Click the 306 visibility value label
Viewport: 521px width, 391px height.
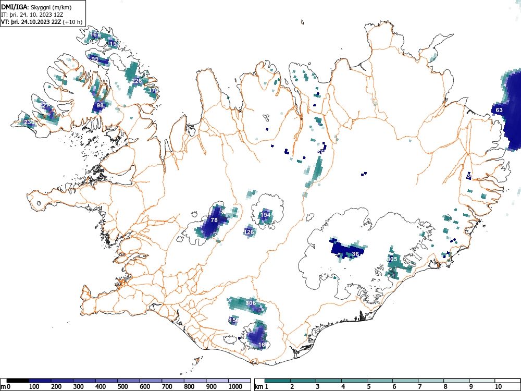251,303
